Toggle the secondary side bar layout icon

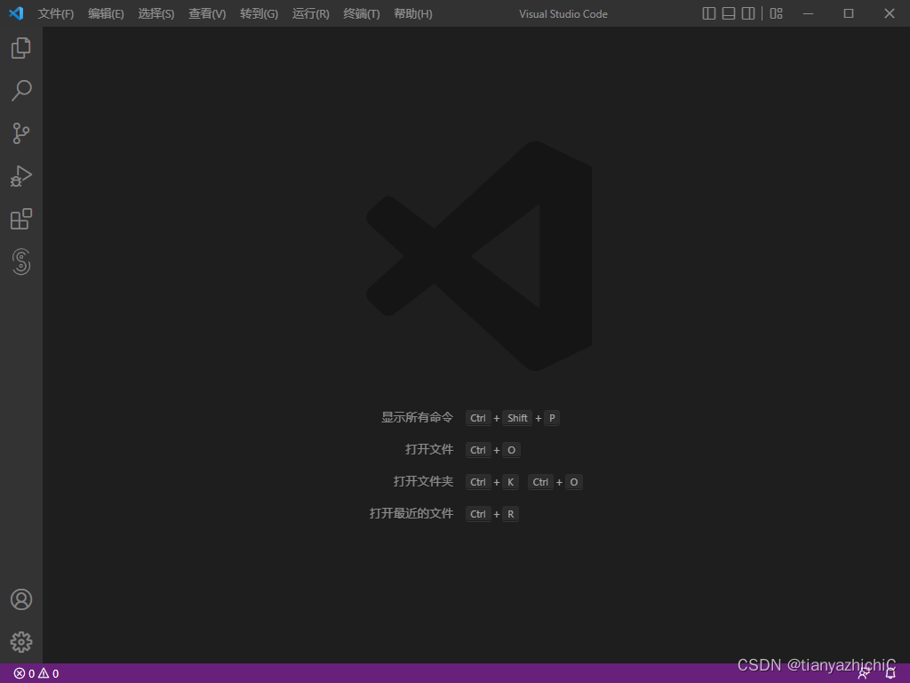click(x=748, y=13)
